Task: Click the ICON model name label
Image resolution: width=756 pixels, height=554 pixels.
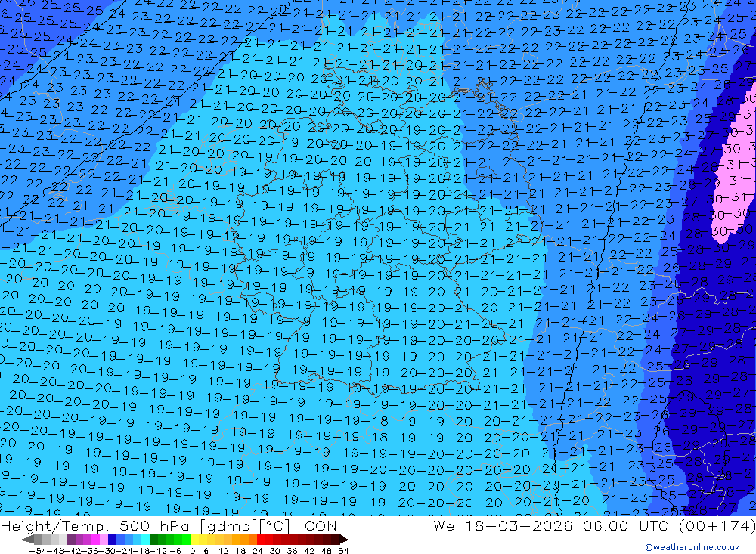Action: 319,525
